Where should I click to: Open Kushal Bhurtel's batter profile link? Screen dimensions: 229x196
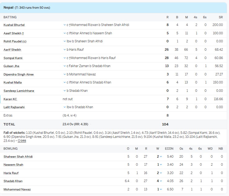point(14,25)
